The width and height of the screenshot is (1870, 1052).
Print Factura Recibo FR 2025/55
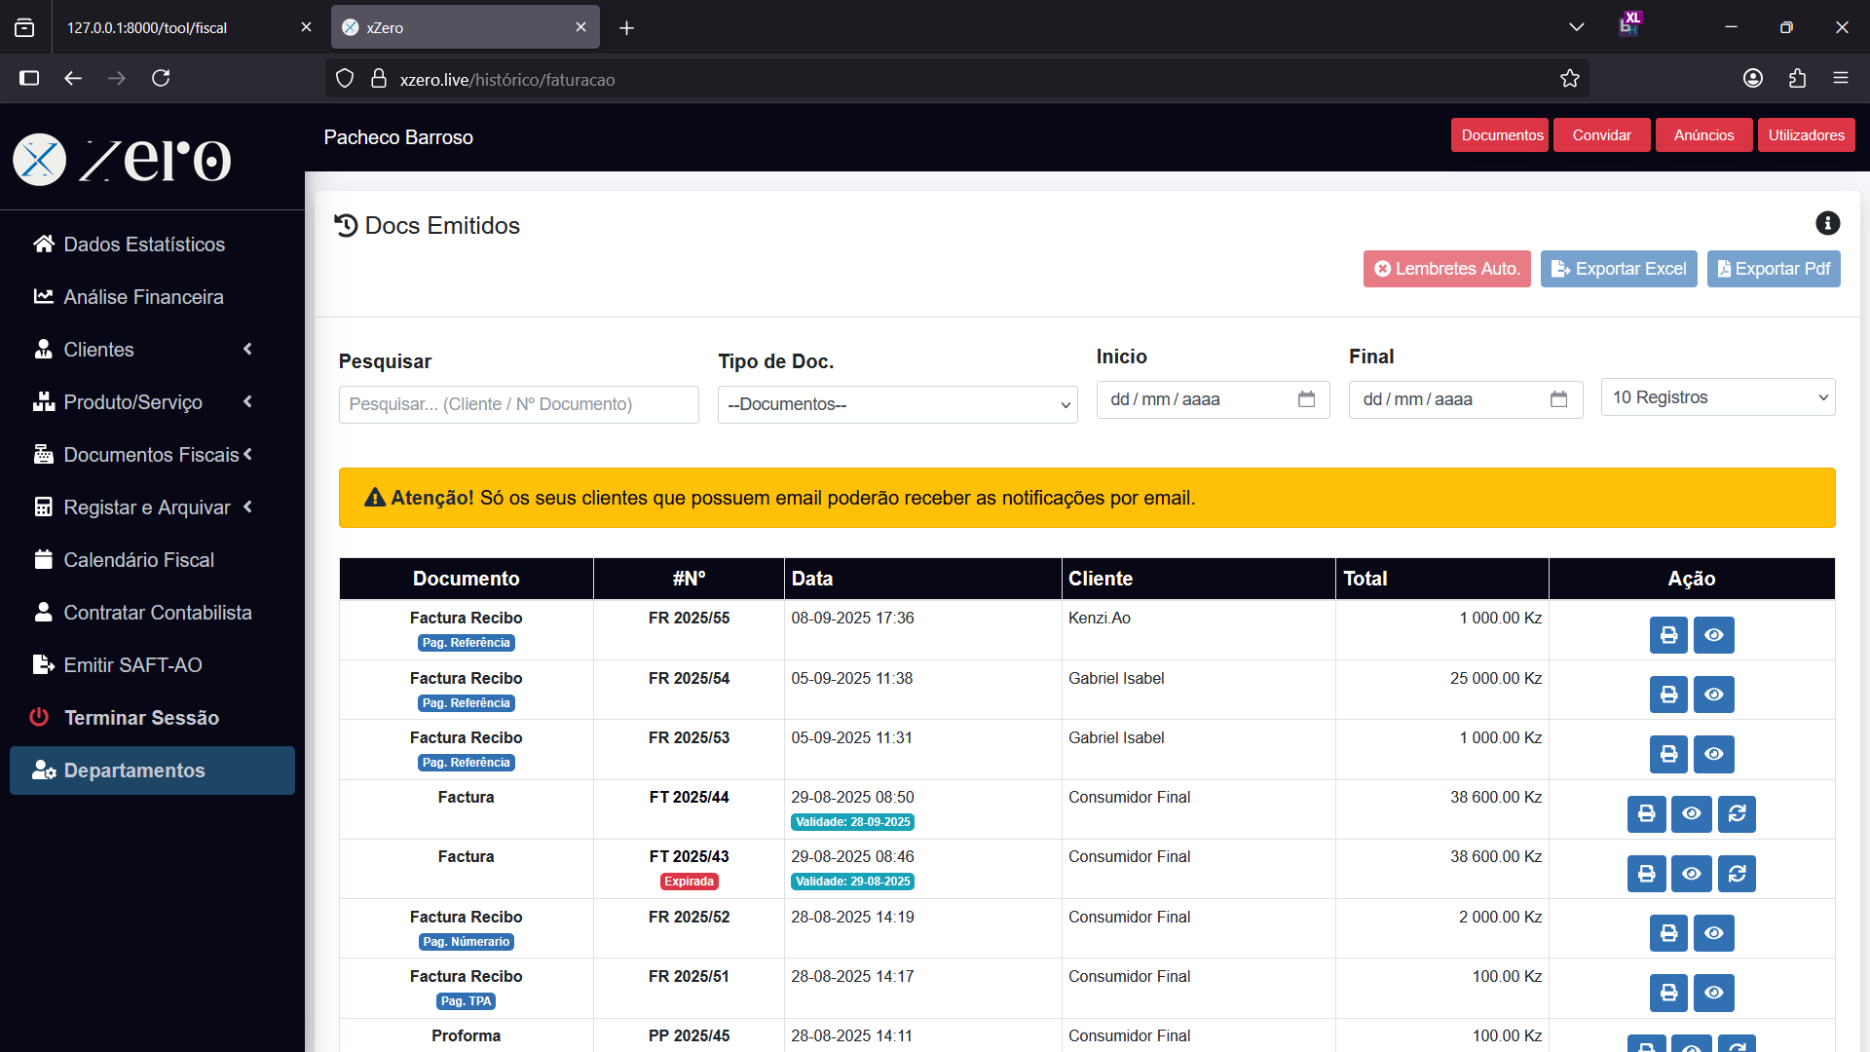(1668, 635)
